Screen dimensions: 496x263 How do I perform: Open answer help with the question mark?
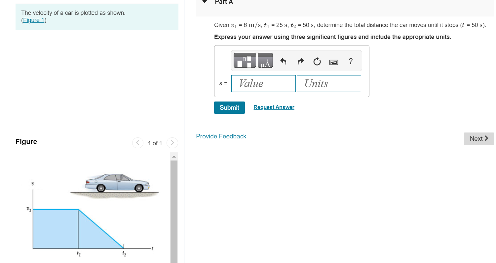pos(351,61)
